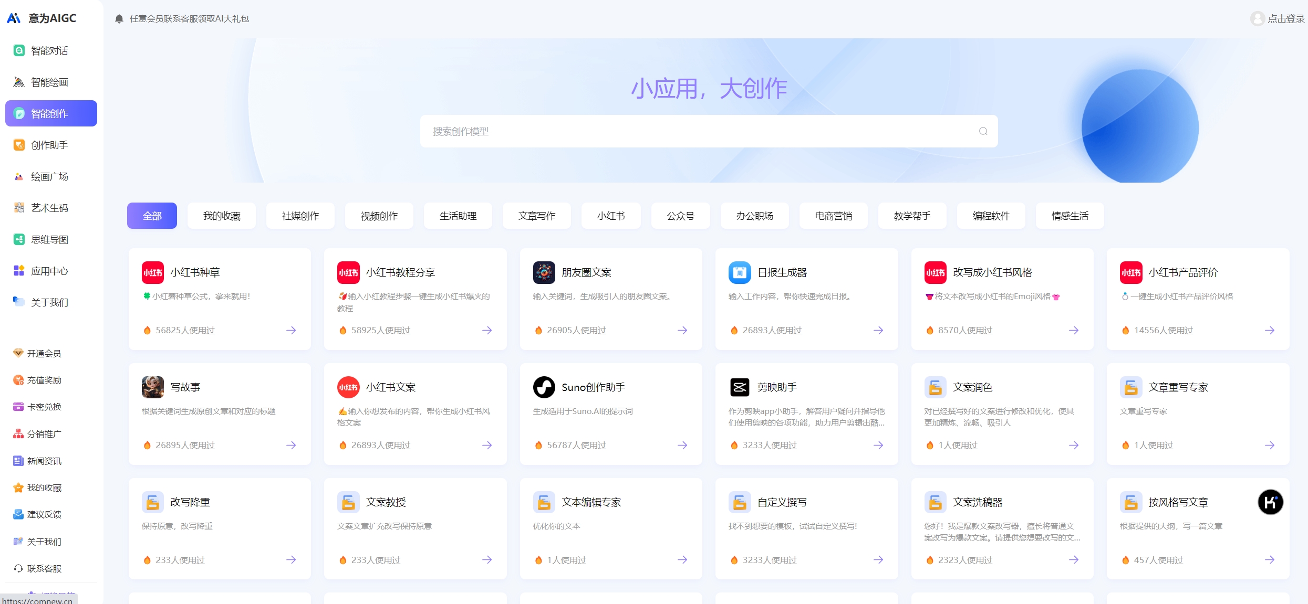Click arrow on the 文案润色 card
The width and height of the screenshot is (1308, 604).
tap(1074, 445)
